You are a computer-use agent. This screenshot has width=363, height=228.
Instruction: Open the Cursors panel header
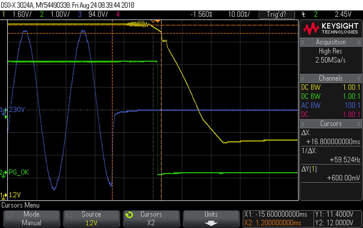coord(331,124)
